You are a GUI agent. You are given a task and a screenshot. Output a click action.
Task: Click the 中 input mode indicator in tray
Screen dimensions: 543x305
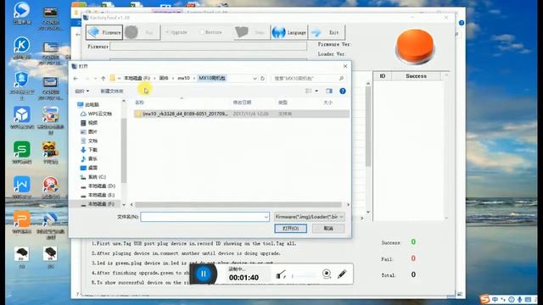(495, 299)
